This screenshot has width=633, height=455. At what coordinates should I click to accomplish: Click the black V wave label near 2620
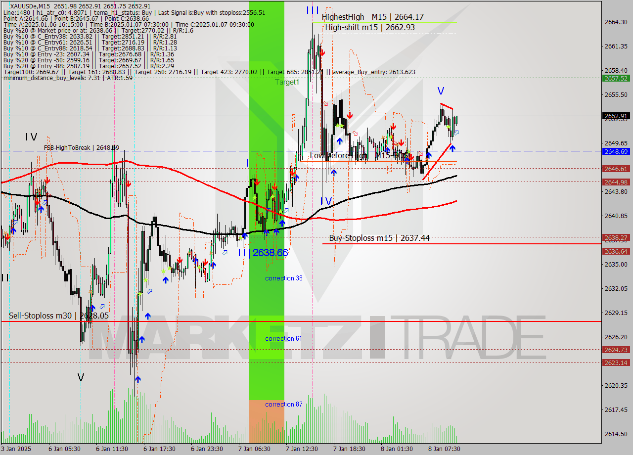tap(81, 377)
